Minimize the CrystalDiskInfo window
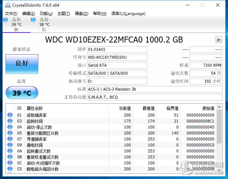 point(188,5)
